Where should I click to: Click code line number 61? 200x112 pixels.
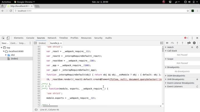(x=39, y=79)
